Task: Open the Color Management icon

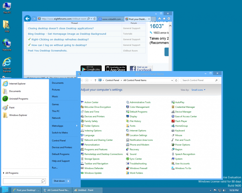Action: pyautogui.click(x=128, y=107)
